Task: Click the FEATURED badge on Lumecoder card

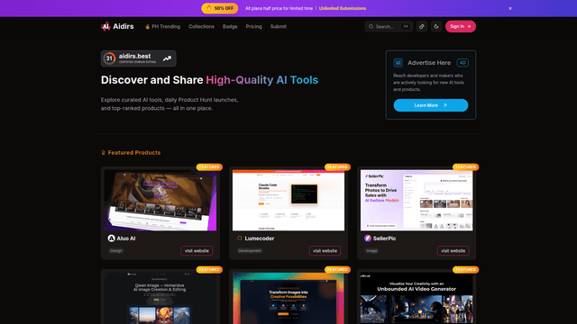Action: click(x=337, y=167)
